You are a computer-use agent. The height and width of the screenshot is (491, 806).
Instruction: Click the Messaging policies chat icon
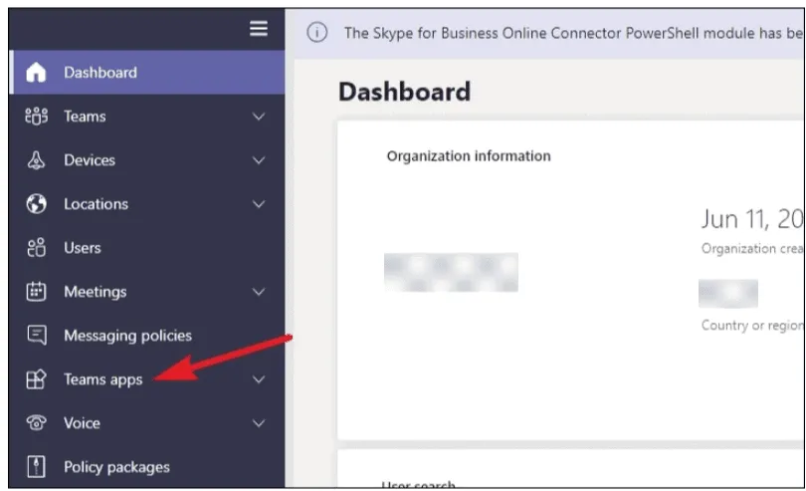[36, 336]
